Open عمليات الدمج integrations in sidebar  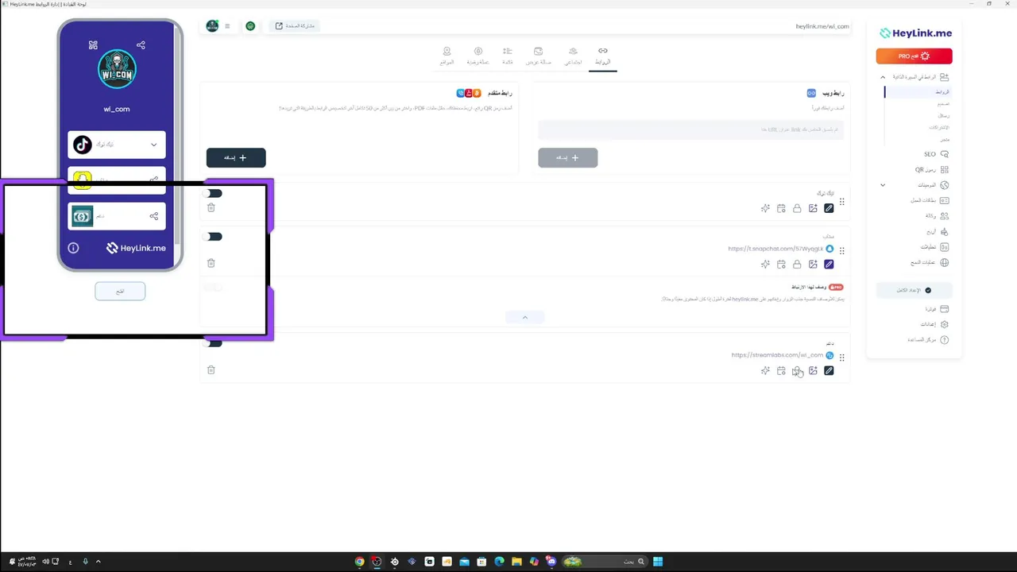coord(930,262)
